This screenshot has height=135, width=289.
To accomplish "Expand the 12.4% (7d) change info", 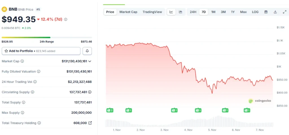I will tap(66, 19).
